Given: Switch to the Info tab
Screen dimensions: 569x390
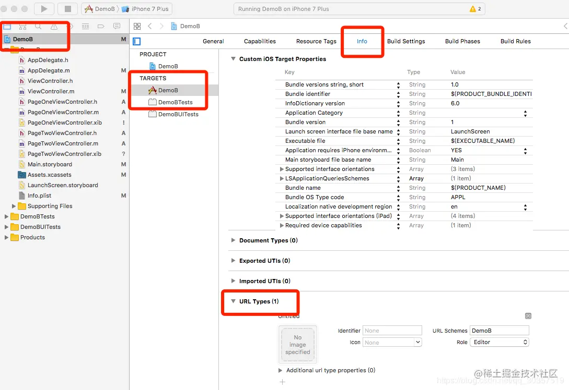Looking at the screenshot, I should coord(362,41).
